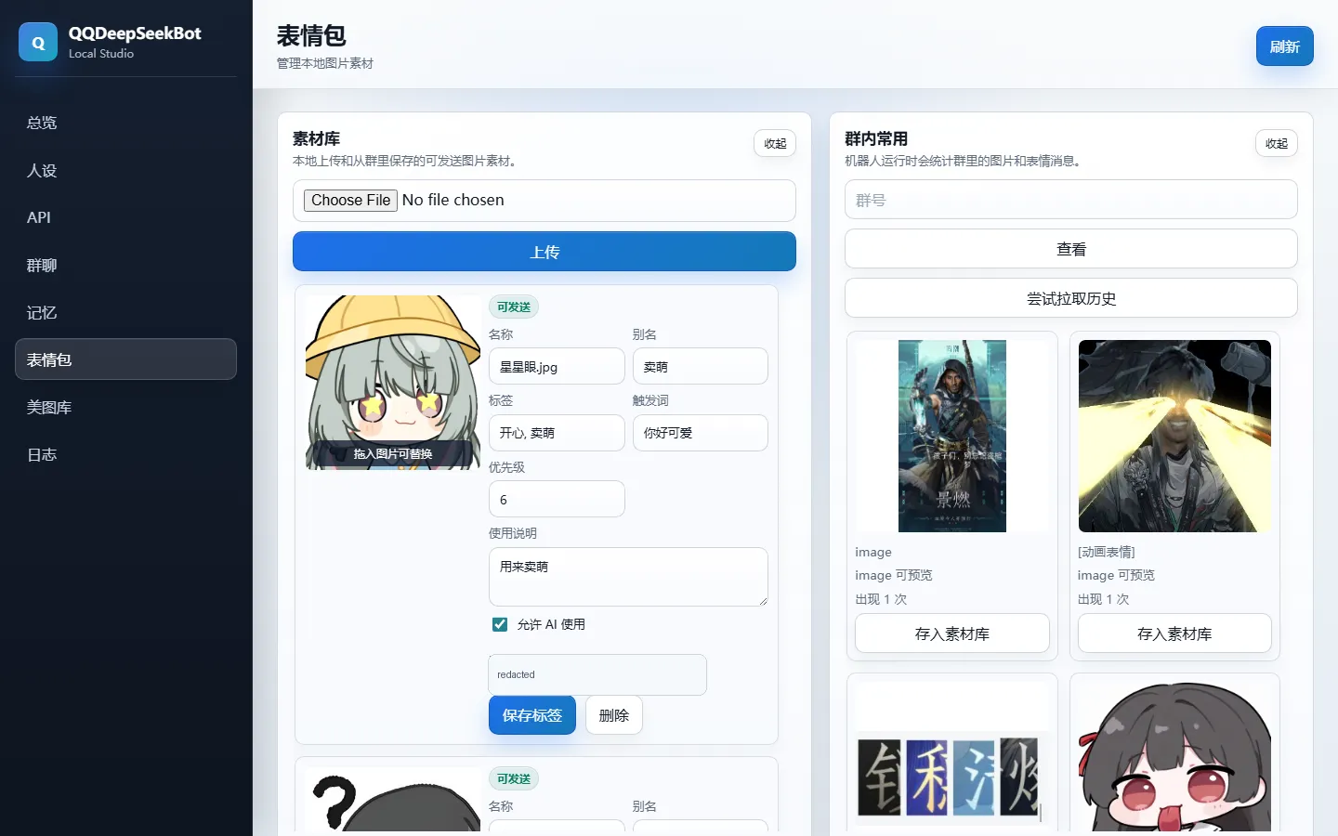The image size is (1338, 836).
Task: Click the question-mark character thumbnail in second card
Action: pos(392,799)
